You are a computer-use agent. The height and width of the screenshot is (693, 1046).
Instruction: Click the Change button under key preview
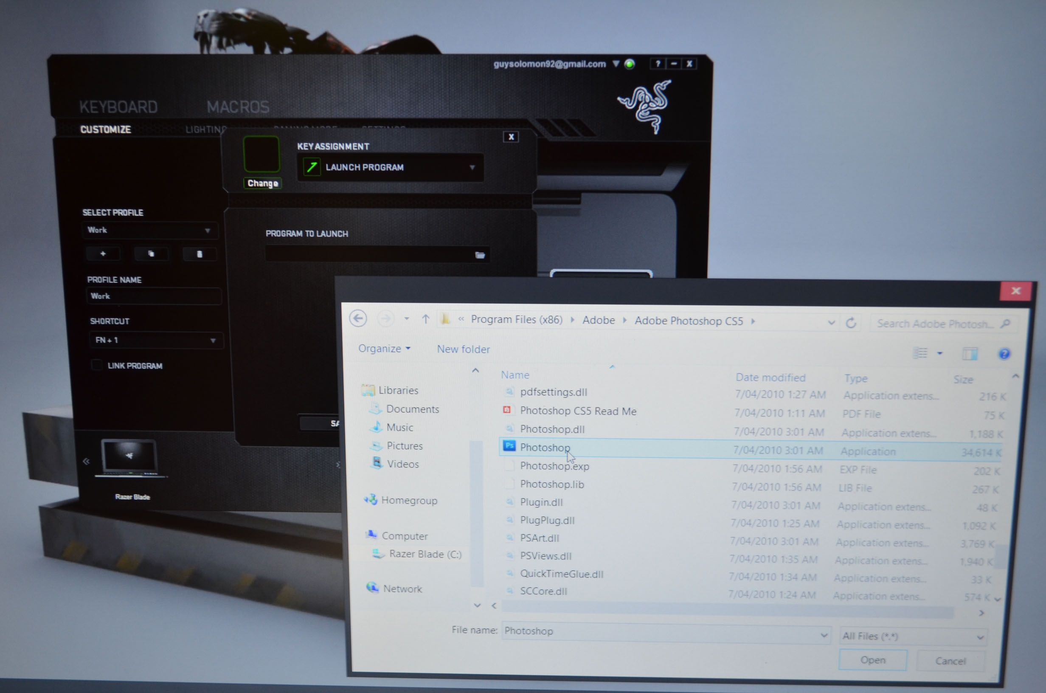262,183
